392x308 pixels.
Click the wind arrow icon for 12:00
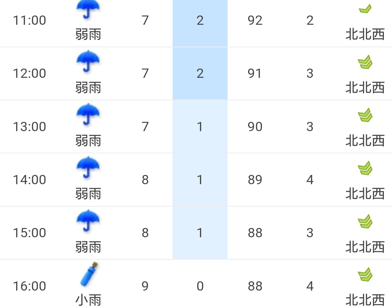[365, 62]
